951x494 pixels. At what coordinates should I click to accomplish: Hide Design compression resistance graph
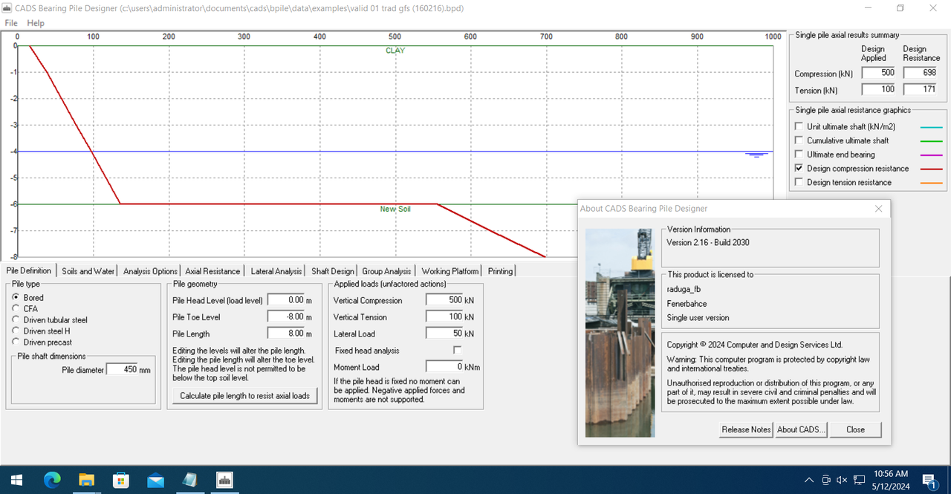[x=799, y=169]
